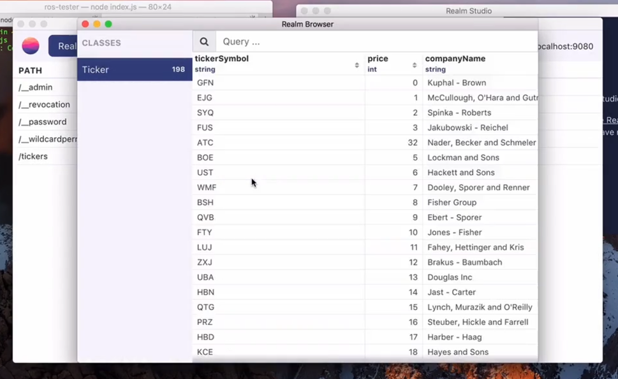
Task: Click the companyName column header
Action: (x=455, y=59)
